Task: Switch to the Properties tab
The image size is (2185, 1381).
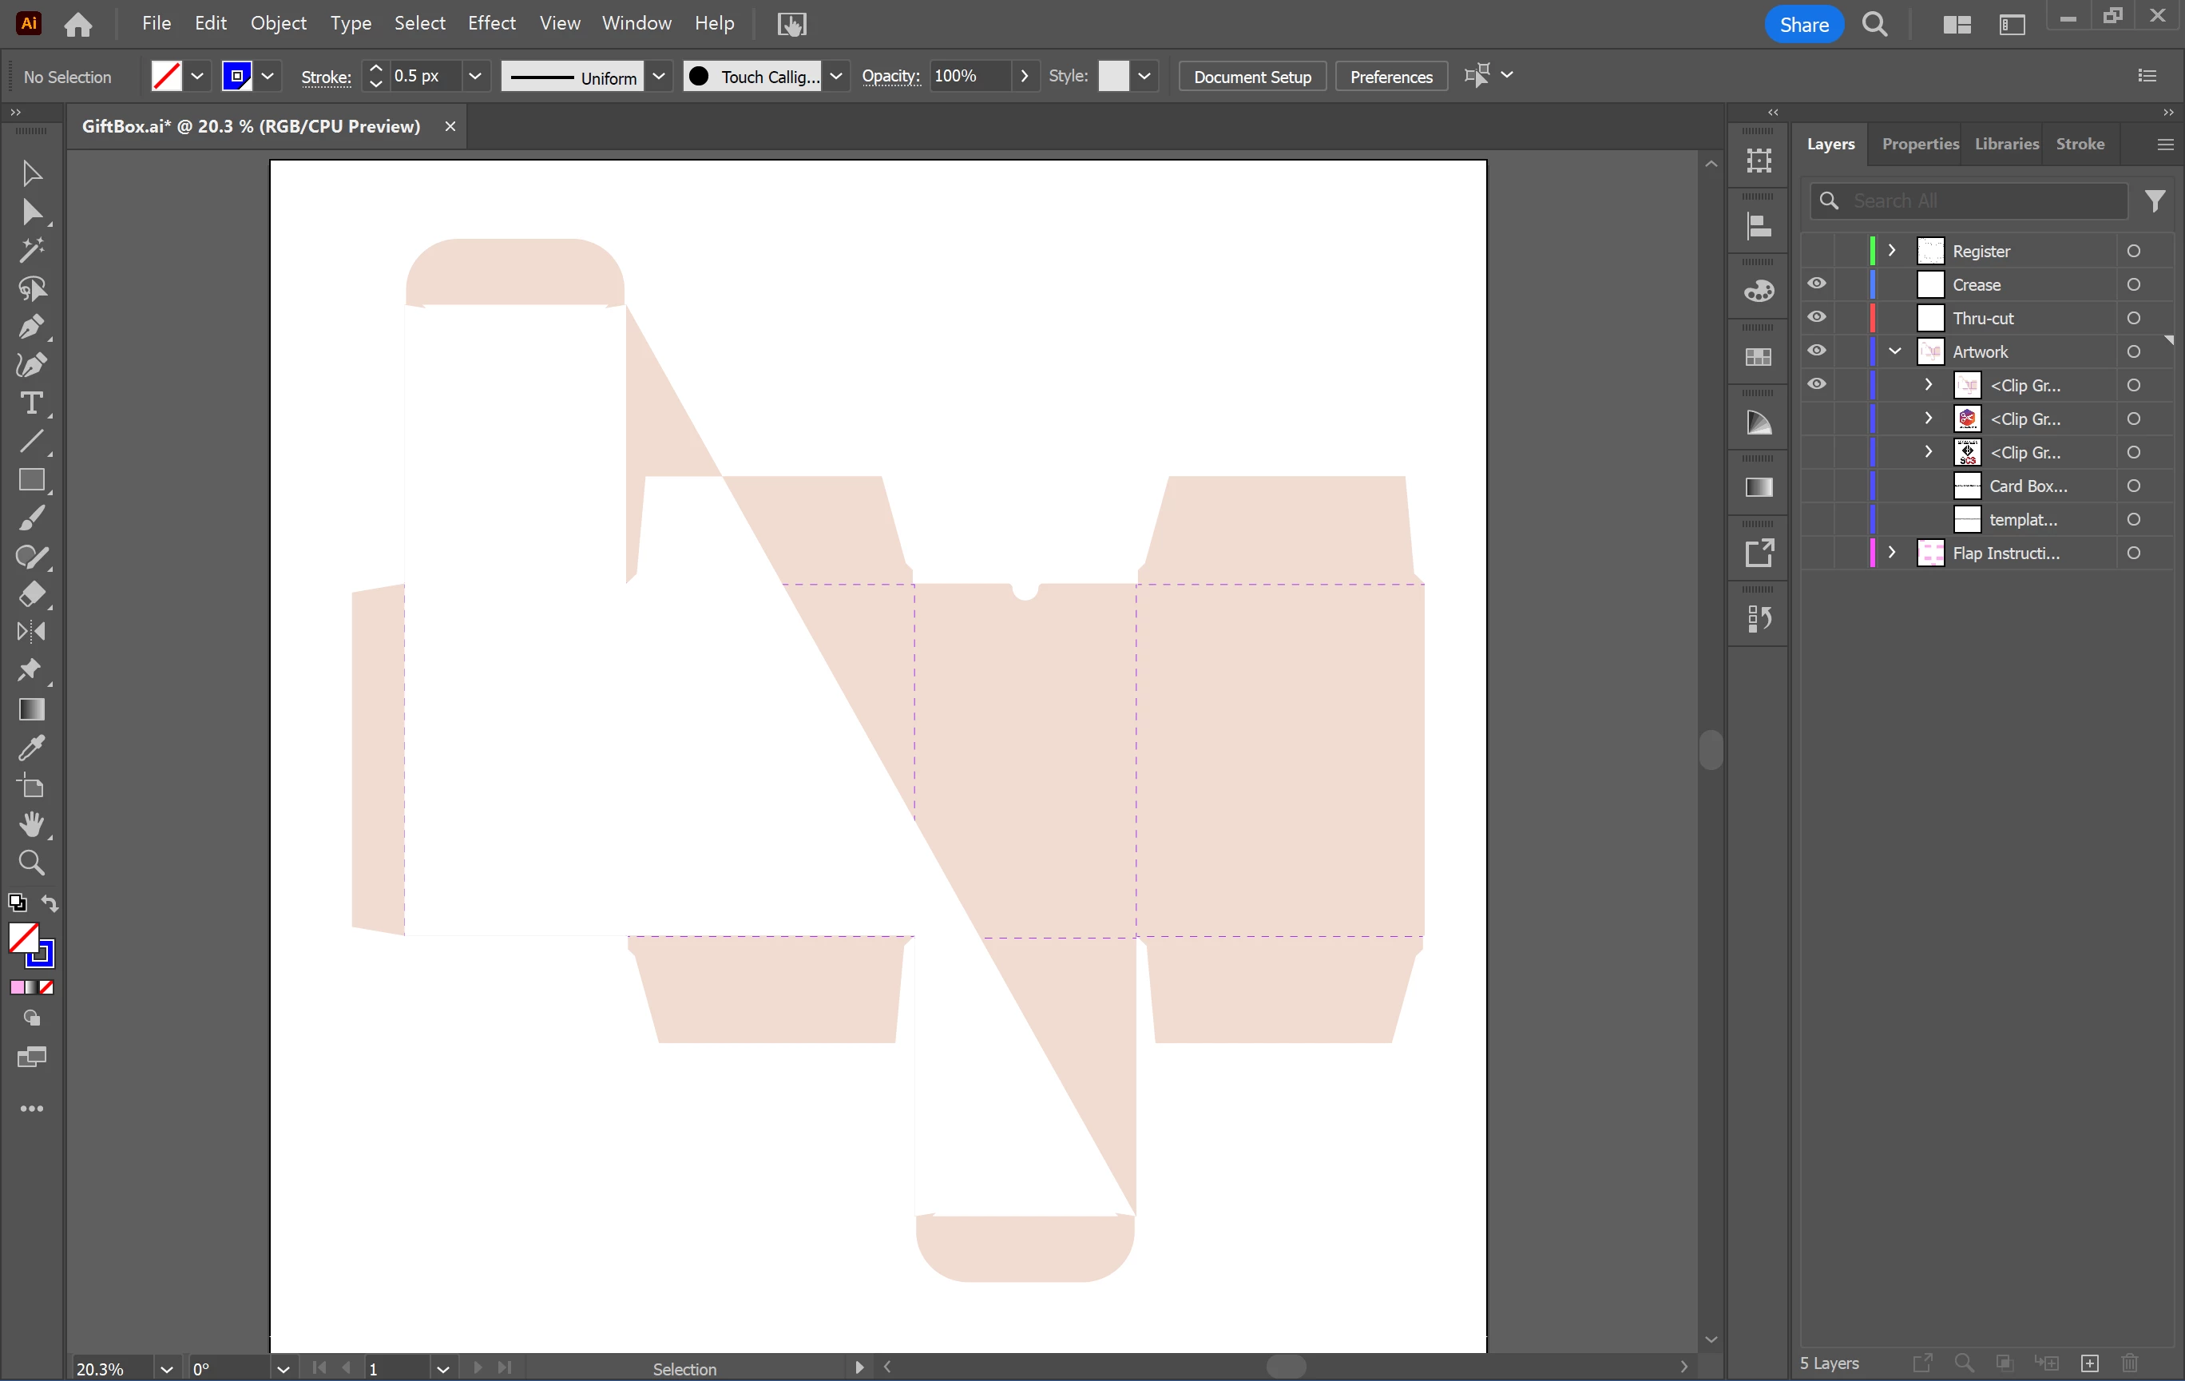Action: (x=1920, y=143)
